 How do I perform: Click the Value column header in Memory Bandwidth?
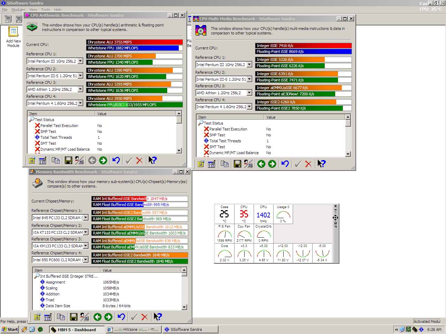[141, 270]
